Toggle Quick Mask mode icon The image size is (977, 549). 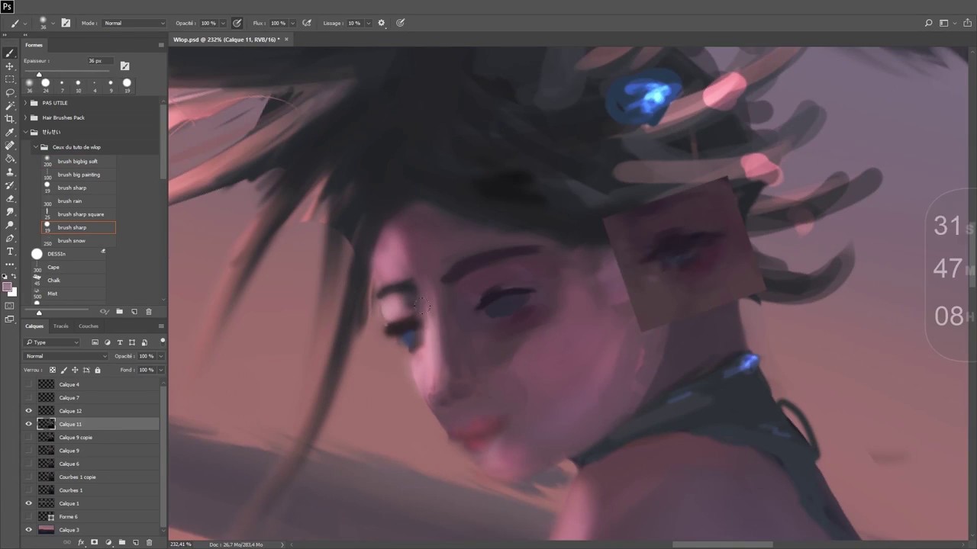10,306
